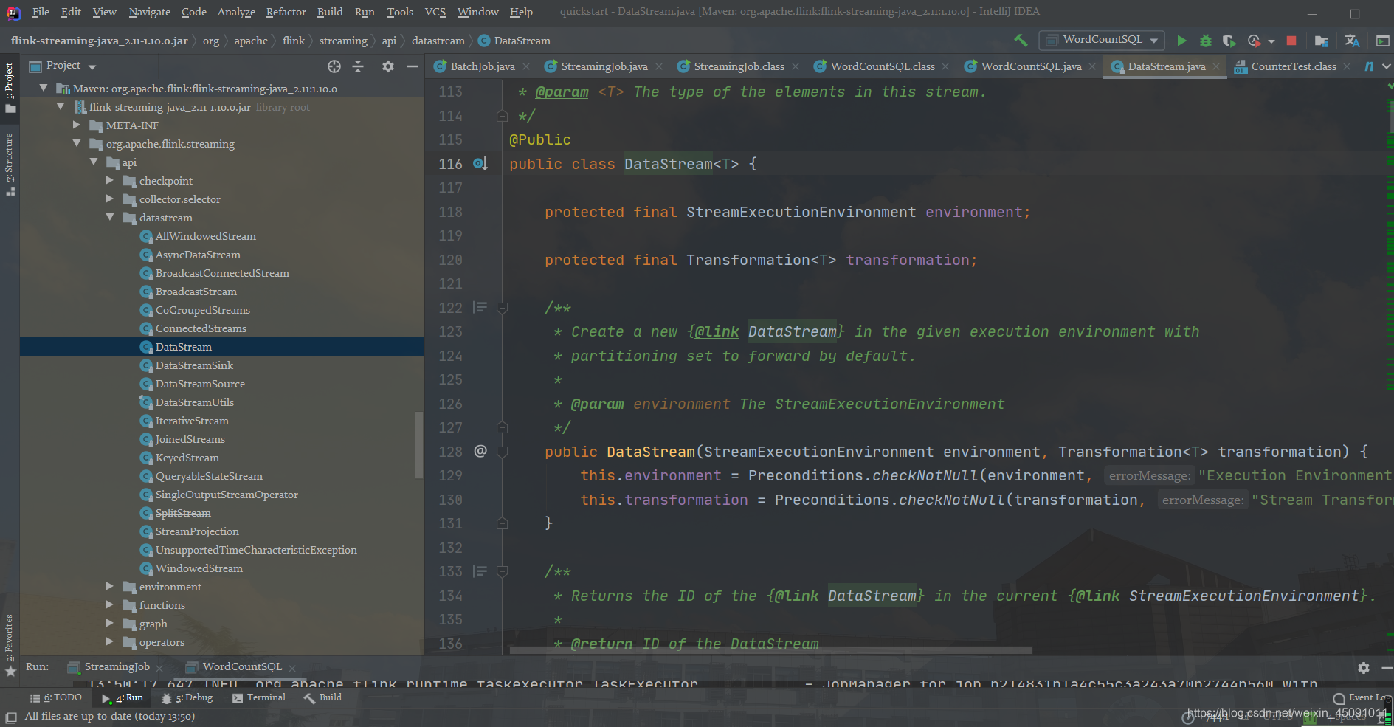Select KeyedStream in the project tree
1394x727 pixels.
point(187,458)
